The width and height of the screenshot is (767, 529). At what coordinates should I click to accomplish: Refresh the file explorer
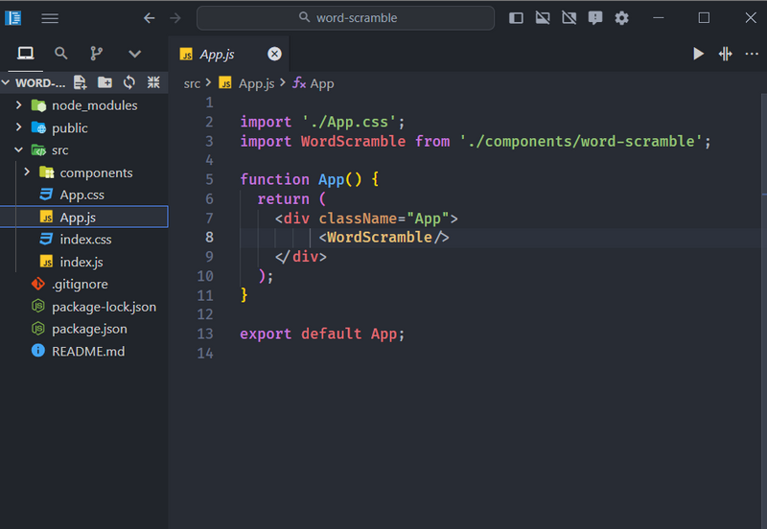pos(128,82)
